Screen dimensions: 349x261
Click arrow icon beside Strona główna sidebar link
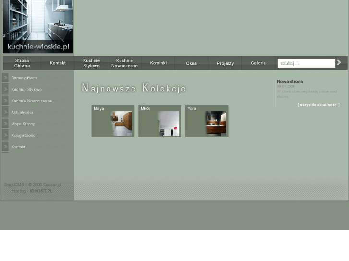[x=5, y=78]
